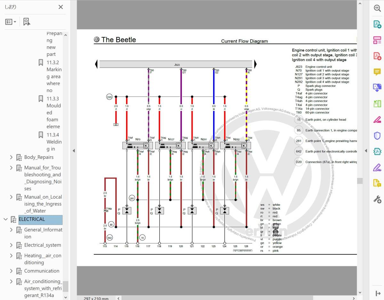384x300 pixels.
Task: Expand the Manual_on_Localising_the_Ingress_of_Water chevron
Action: pyautogui.click(x=11, y=197)
